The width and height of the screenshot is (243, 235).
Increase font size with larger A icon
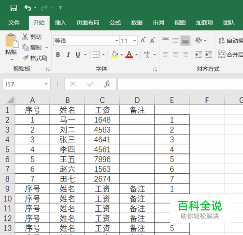pos(143,40)
